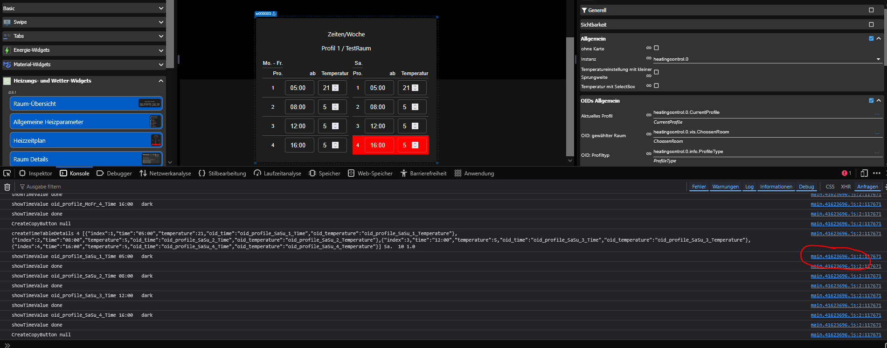Enable the Temperatur mit SelectBox checkbox
This screenshot has height=348, width=887.
coord(657,86)
